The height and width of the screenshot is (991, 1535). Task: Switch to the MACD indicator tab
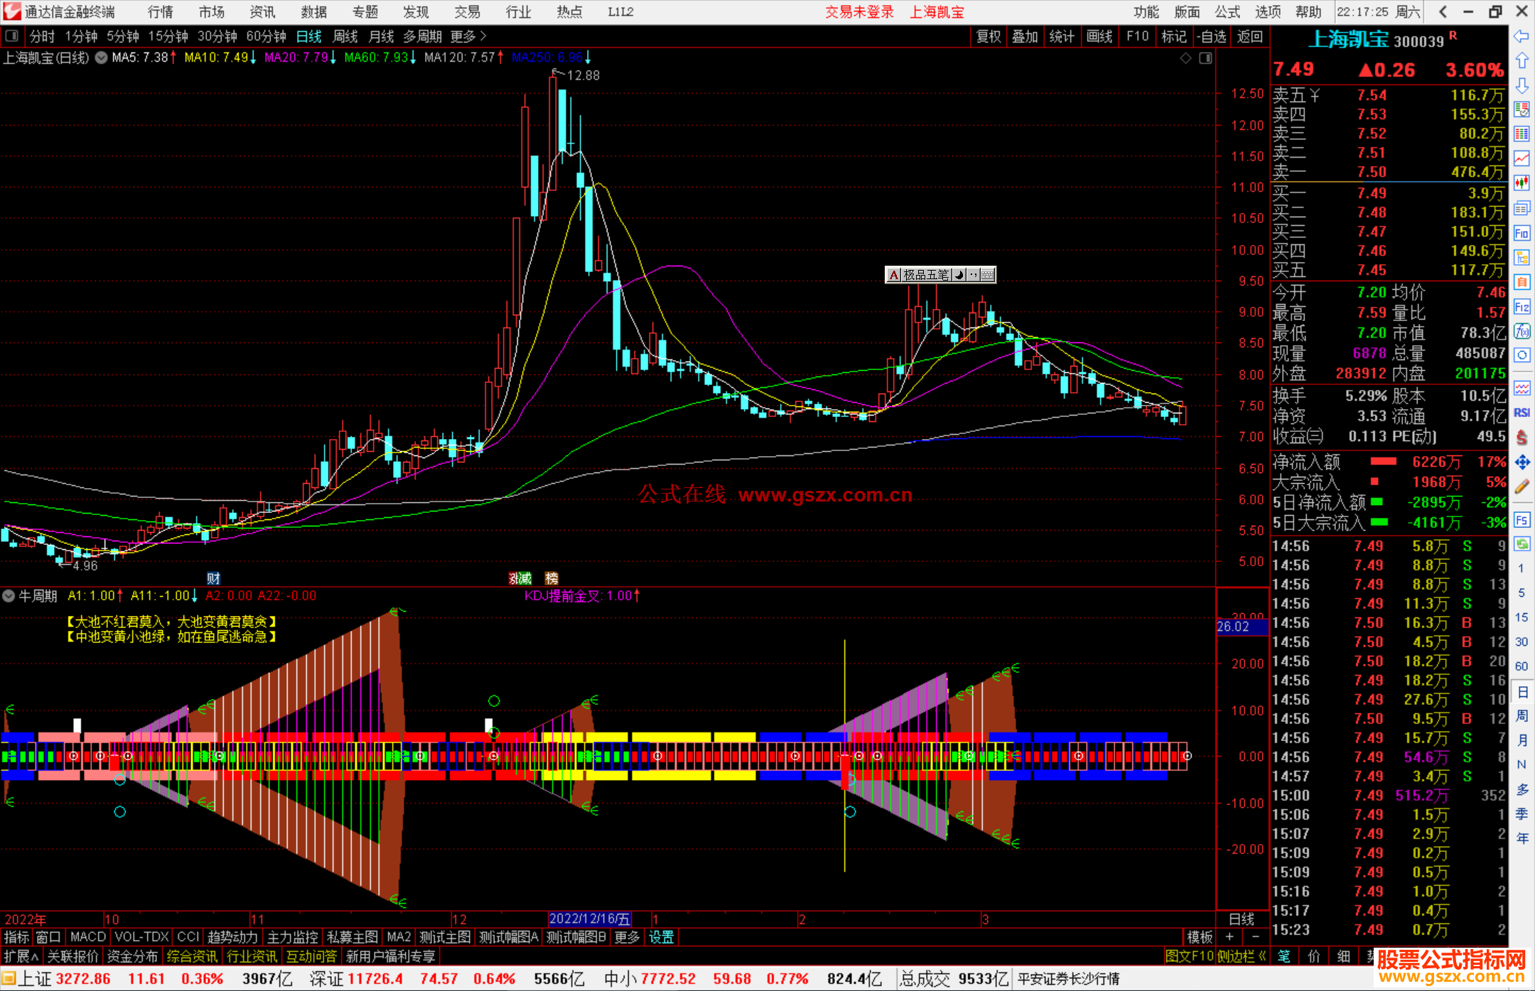click(x=87, y=937)
